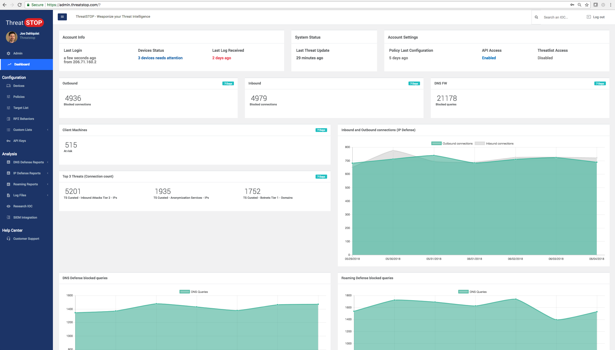Select the RPZ Behaviors icon
This screenshot has height=350, width=615.
click(x=9, y=119)
